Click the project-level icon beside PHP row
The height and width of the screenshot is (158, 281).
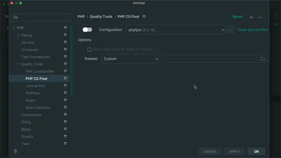65,27
